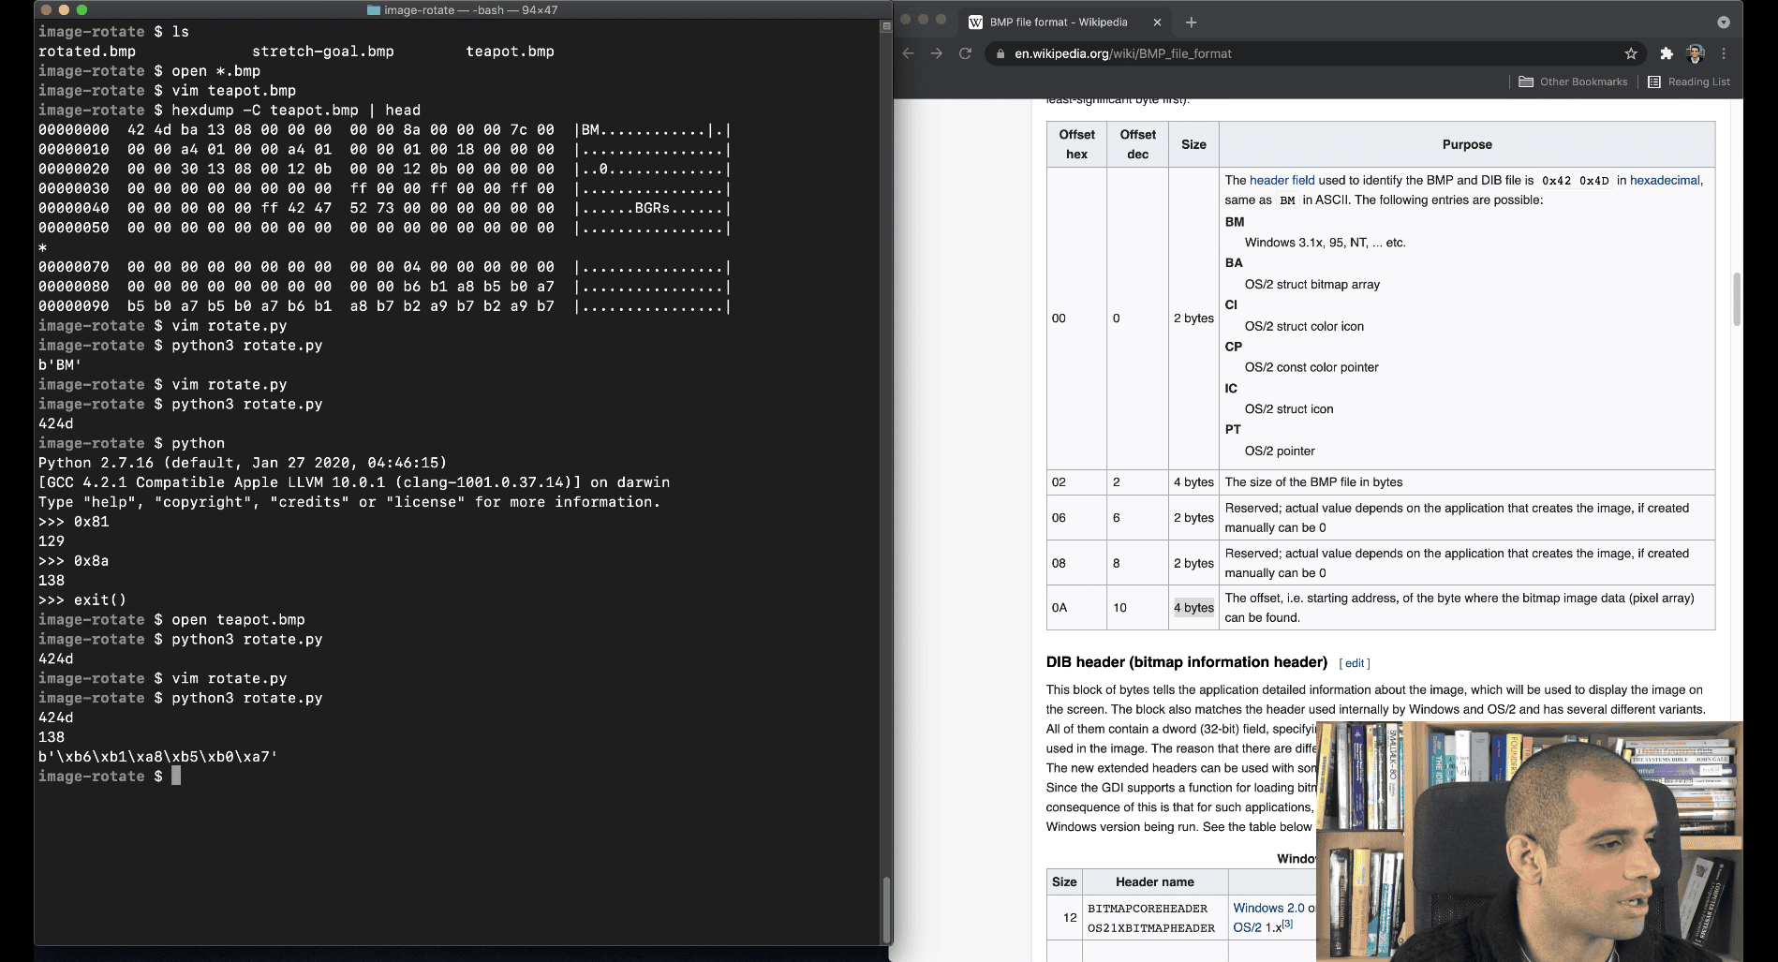Click the webcam video overlay

(x=1529, y=841)
